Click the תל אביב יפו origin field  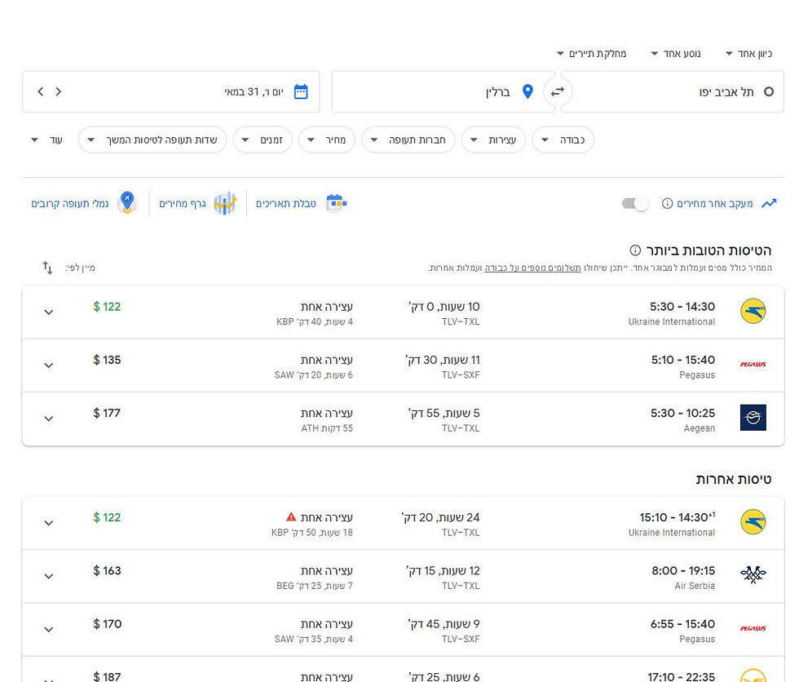[717, 91]
